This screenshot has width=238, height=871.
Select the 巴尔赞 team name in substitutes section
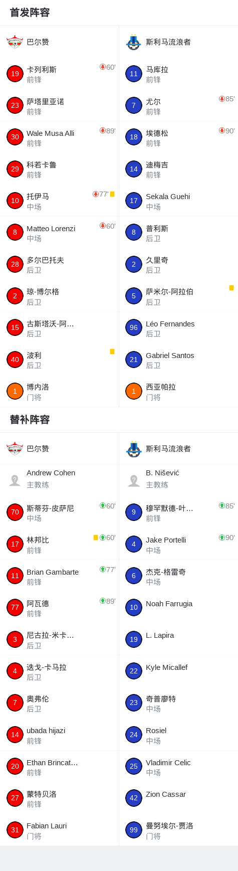(38, 449)
